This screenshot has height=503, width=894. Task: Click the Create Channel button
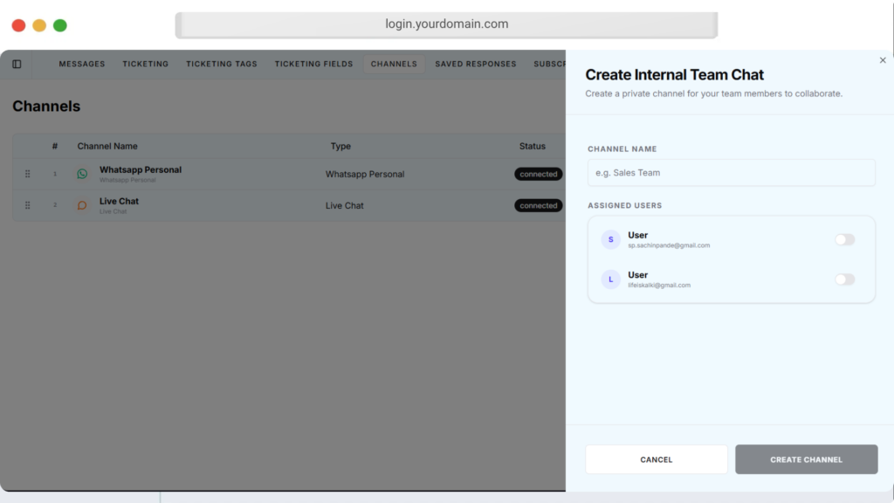[x=806, y=459]
